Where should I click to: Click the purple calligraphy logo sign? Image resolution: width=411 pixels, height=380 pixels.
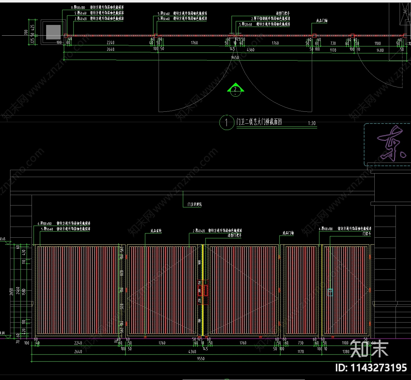[x=391, y=144]
